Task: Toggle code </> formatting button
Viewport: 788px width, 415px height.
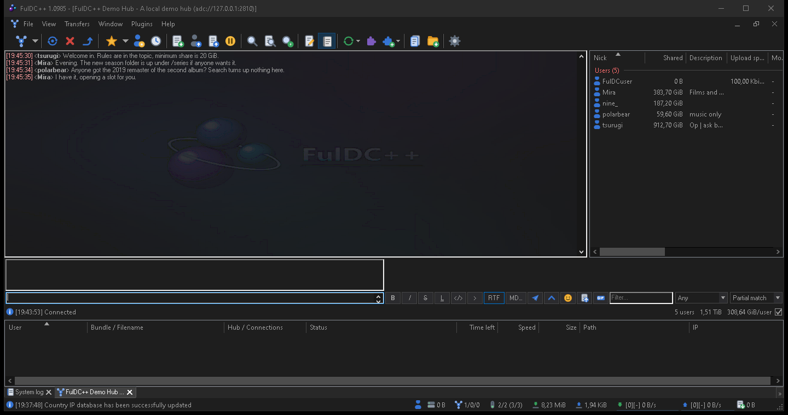Action: [x=459, y=298]
